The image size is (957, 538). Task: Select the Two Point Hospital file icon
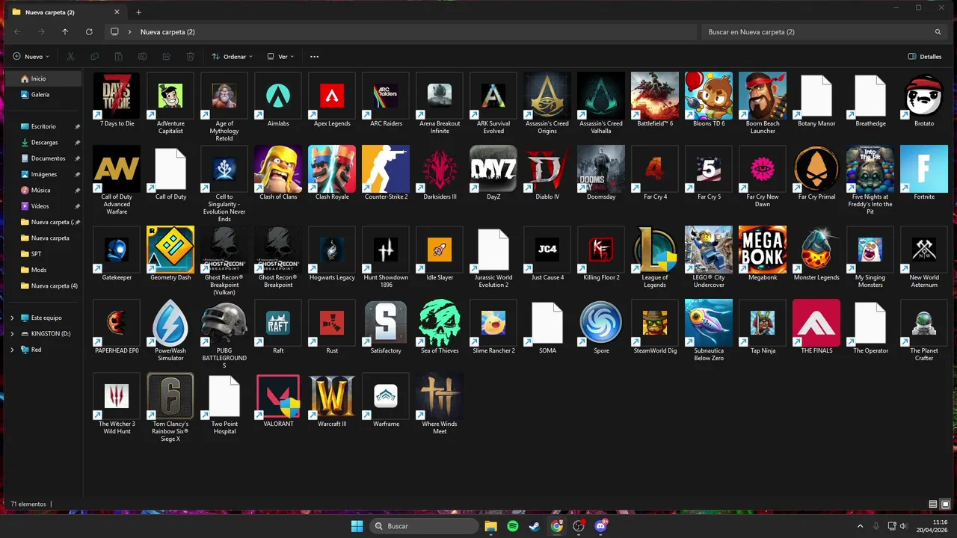tap(224, 396)
